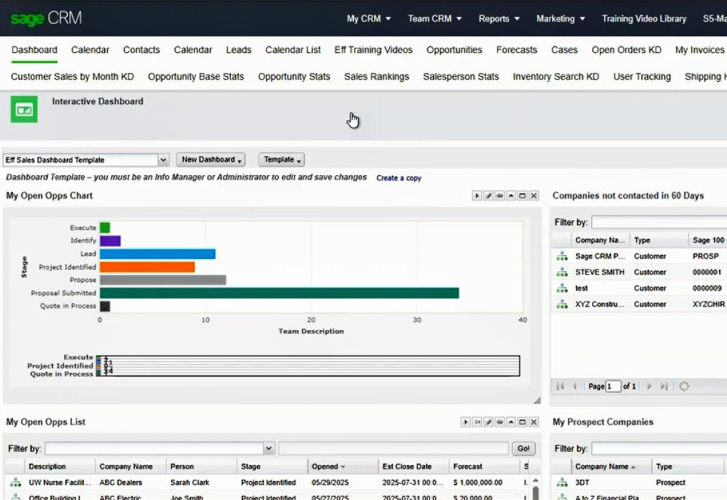Open the New Dashboard dropdown button
The image size is (727, 500).
[210, 159]
